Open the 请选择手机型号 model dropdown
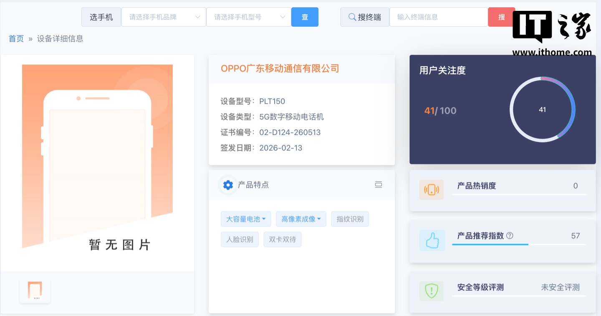 249,17
